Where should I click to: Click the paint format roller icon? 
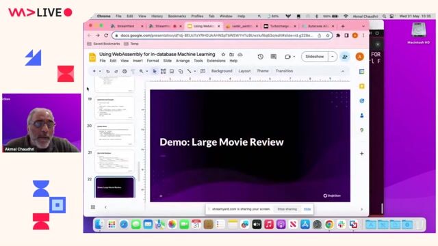133,71
